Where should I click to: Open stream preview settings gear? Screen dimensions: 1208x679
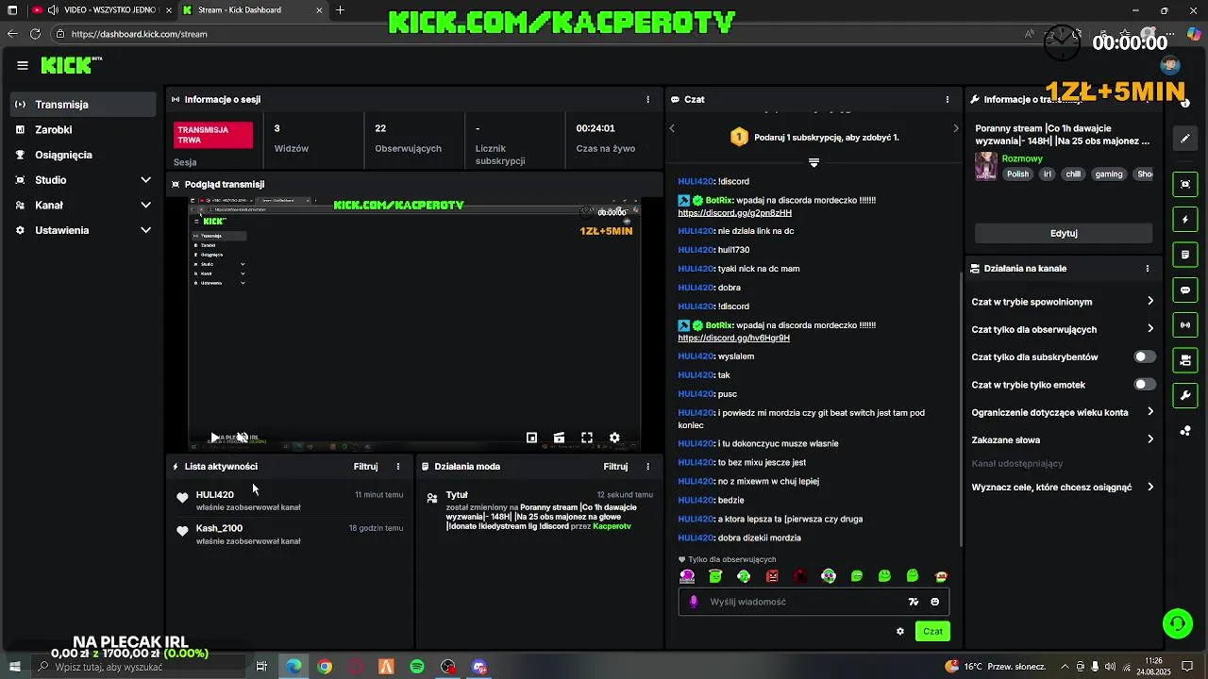[x=614, y=438]
